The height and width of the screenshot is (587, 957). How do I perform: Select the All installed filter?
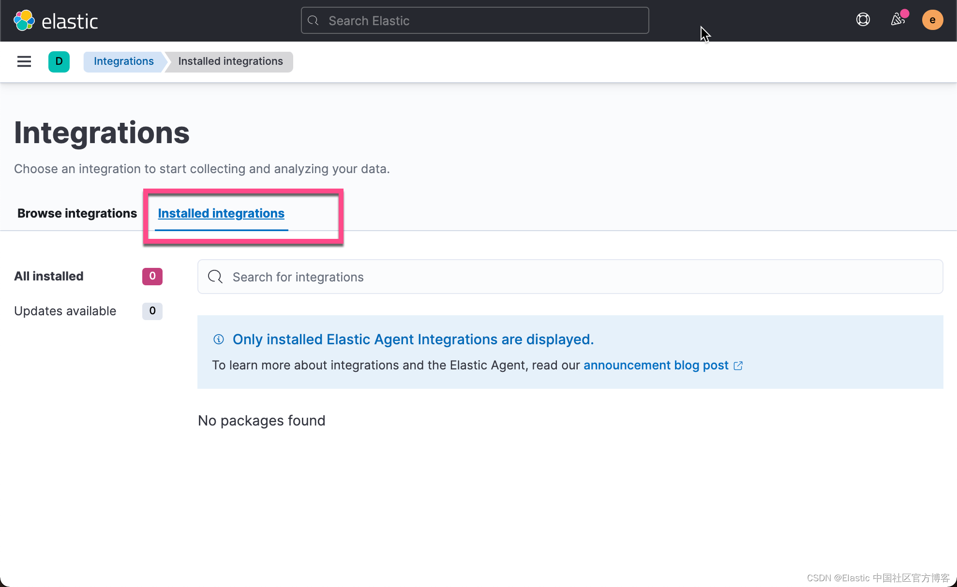pyautogui.click(x=48, y=276)
